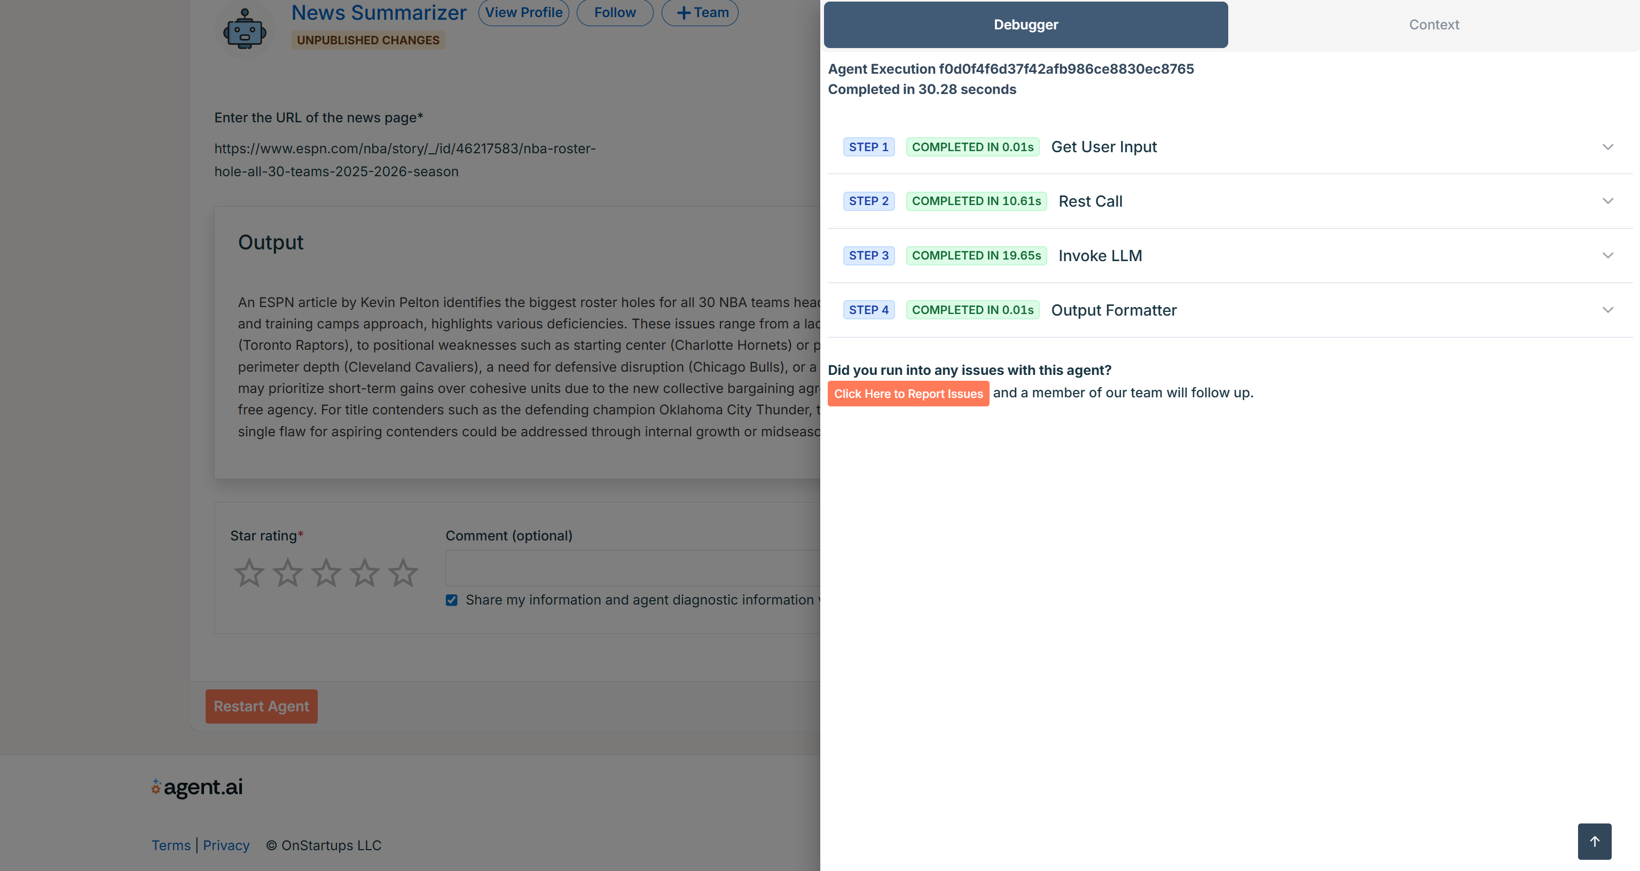Uncheck Share my information checkbox
The height and width of the screenshot is (871, 1640).
tap(451, 600)
